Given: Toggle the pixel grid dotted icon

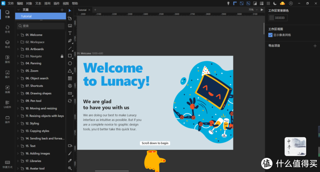Looking at the screenshot, I should pos(268,3).
